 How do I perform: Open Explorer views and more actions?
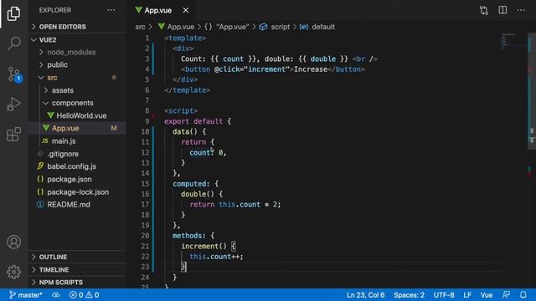click(x=111, y=10)
